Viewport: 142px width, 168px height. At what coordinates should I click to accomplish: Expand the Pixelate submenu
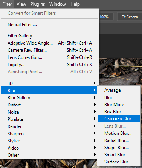[x=49, y=119]
